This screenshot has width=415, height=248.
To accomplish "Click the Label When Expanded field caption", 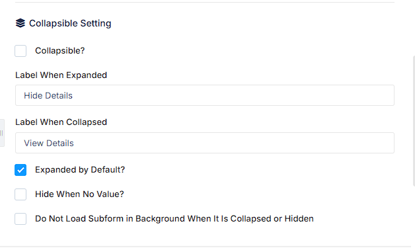I will point(61,75).
